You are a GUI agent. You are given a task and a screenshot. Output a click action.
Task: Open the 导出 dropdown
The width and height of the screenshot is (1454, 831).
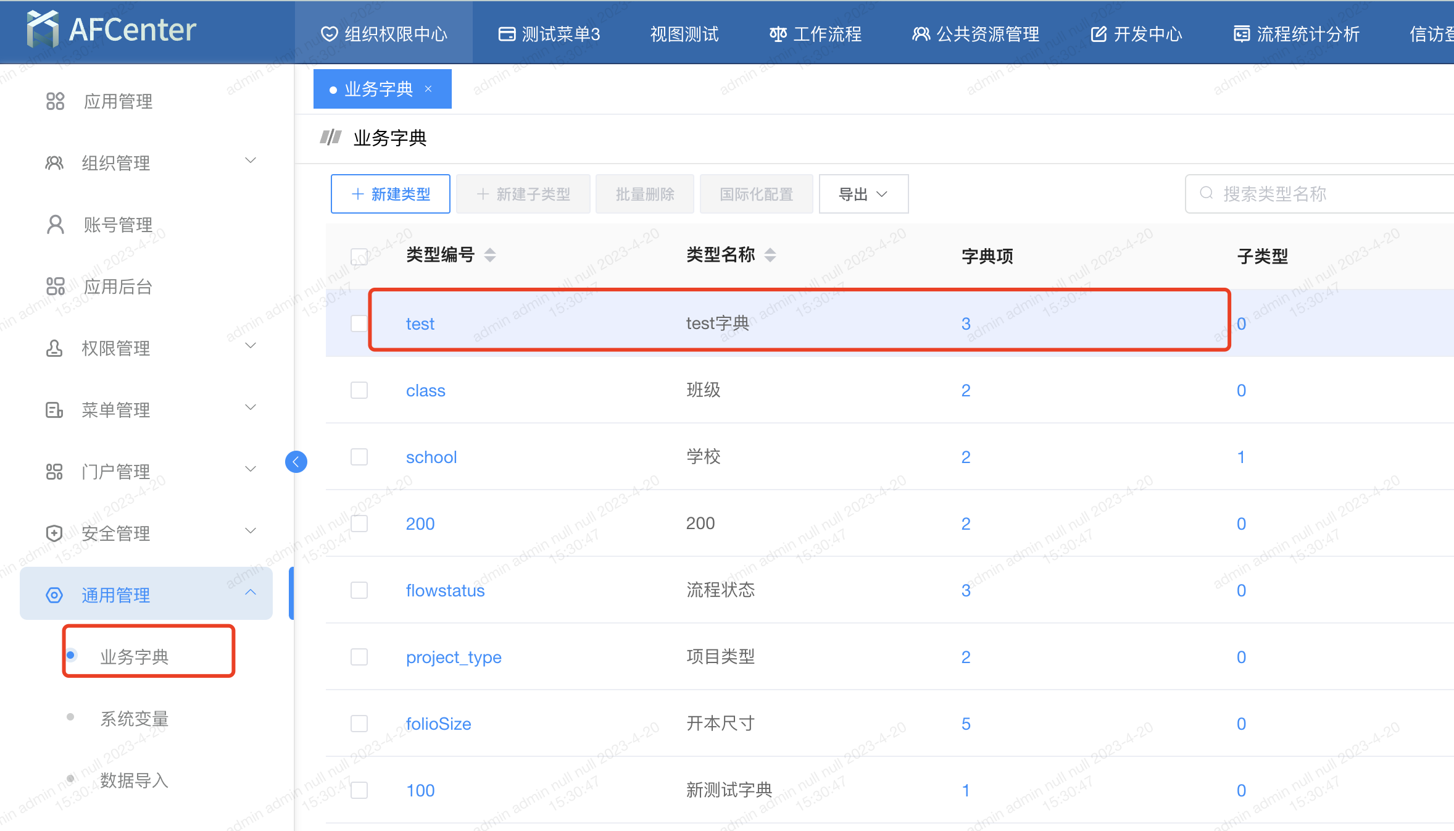coord(863,194)
